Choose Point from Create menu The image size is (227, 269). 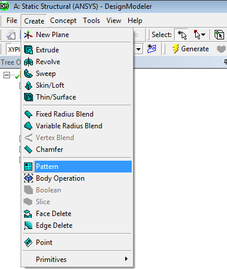77,243
